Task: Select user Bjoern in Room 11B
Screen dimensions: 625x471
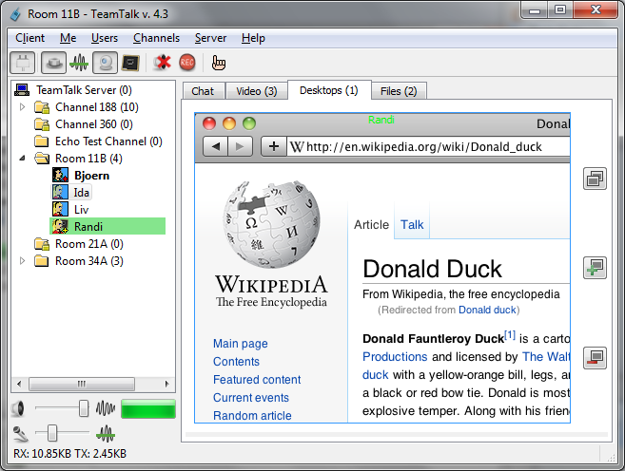Action: click(x=91, y=176)
